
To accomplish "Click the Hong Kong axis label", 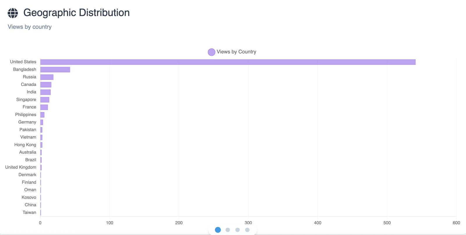I will click(25, 145).
